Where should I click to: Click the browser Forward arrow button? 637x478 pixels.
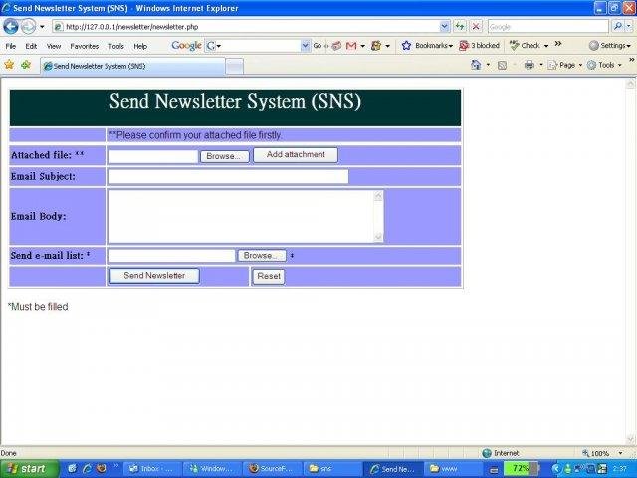pyautogui.click(x=29, y=27)
